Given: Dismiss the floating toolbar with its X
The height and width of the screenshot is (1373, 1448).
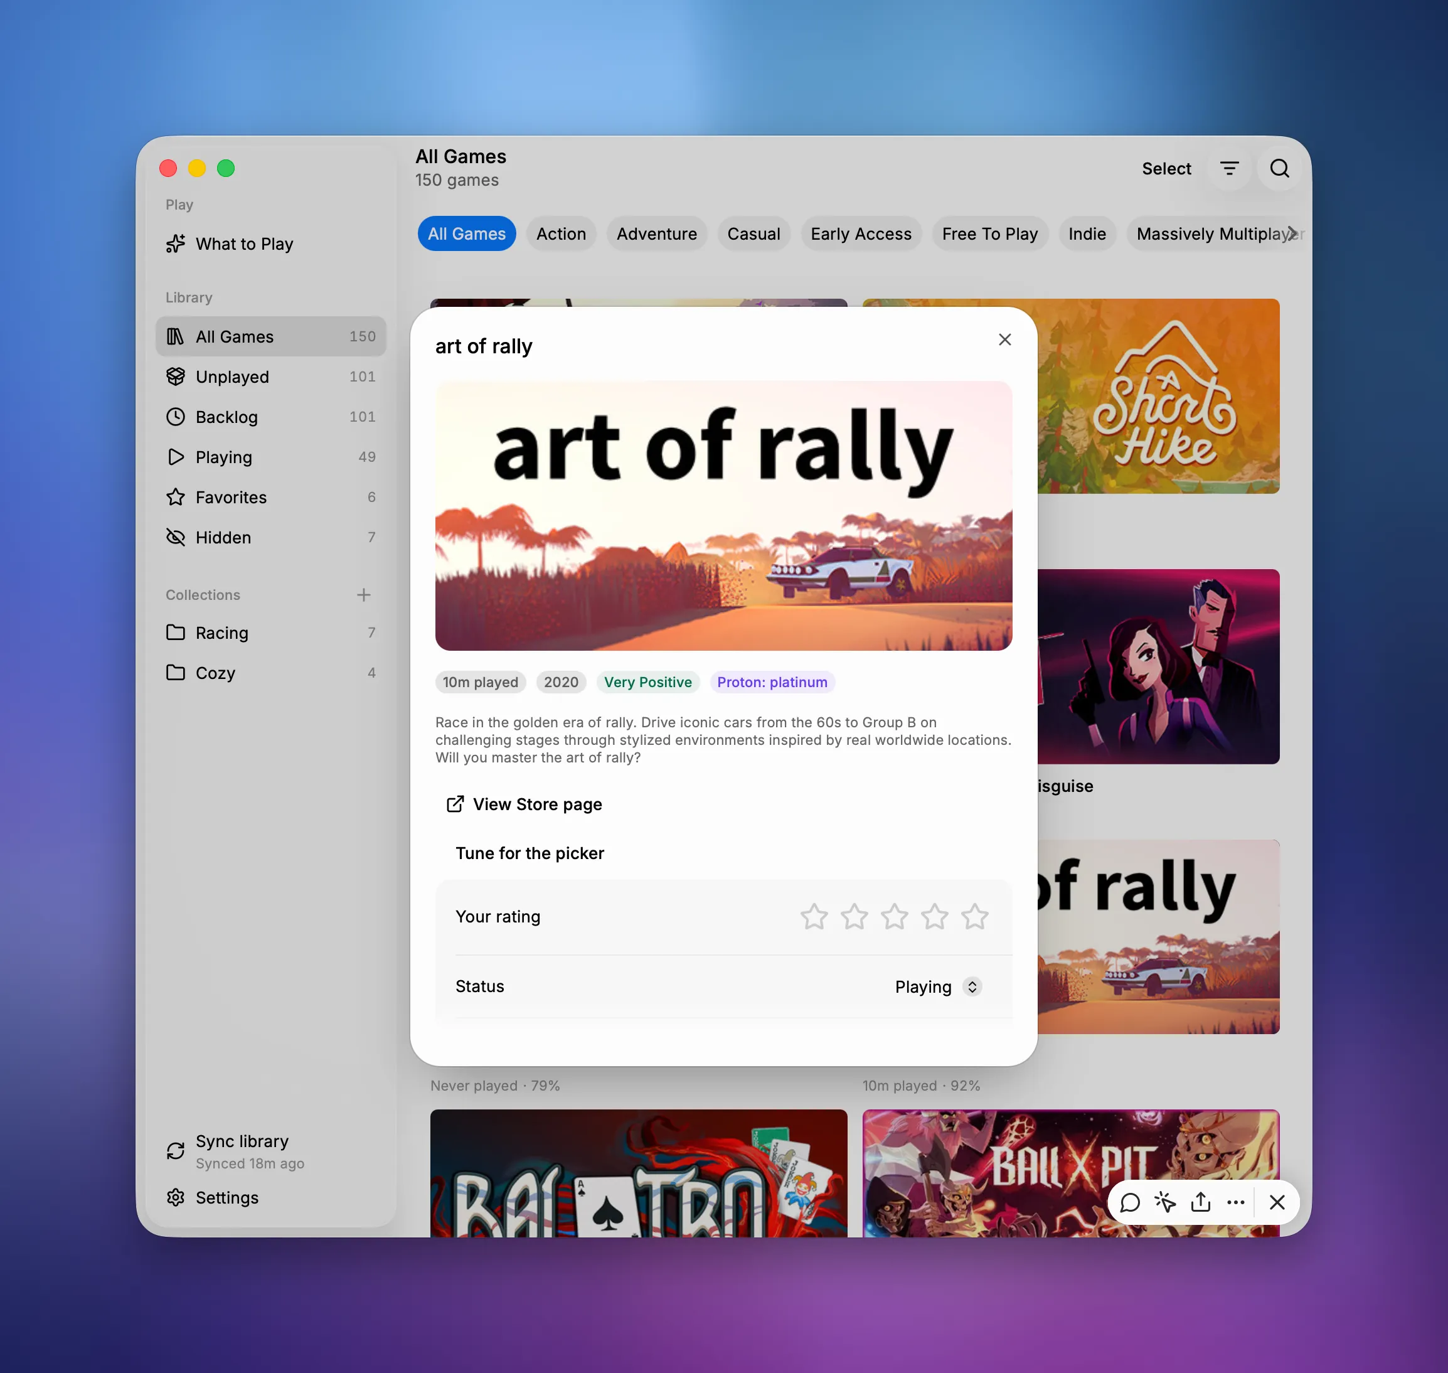Looking at the screenshot, I should (x=1277, y=1202).
